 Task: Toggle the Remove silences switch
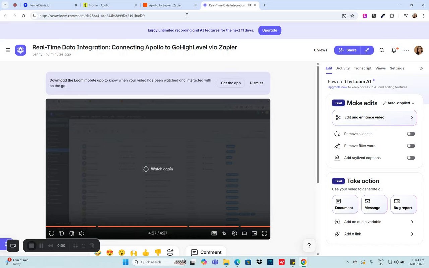coord(411,134)
